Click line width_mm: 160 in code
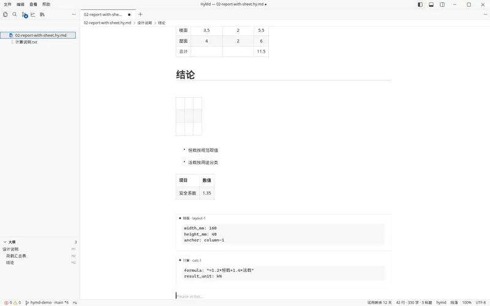490x306 pixels. click(x=200, y=228)
